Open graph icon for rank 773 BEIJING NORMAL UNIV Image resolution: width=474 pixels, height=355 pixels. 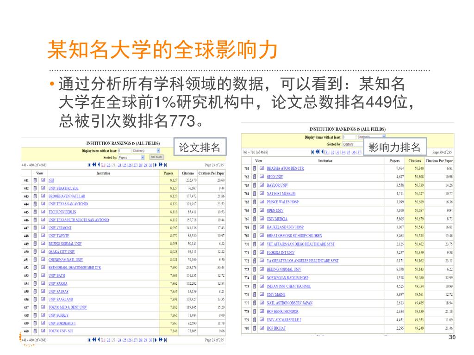point(262,269)
